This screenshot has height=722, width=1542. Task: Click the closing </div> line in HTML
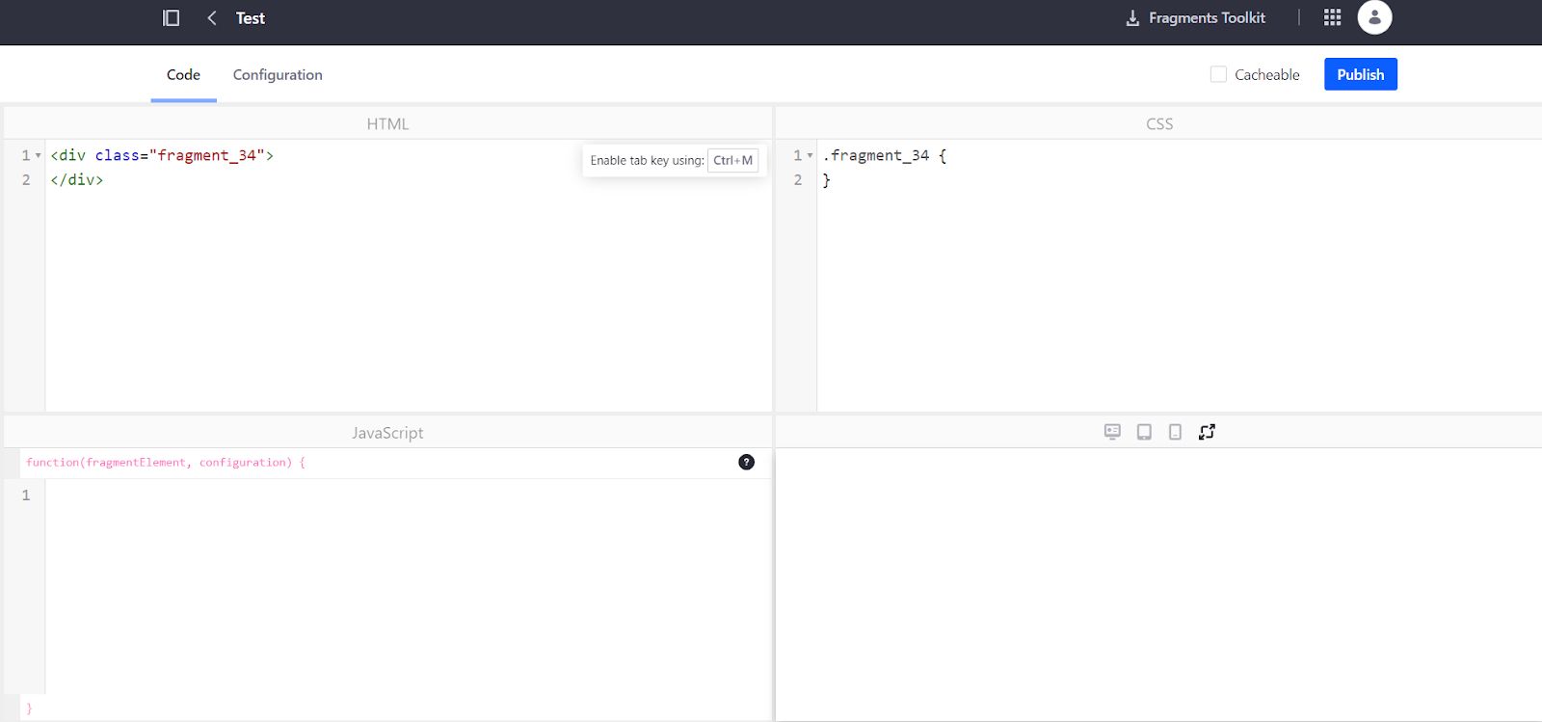(77, 179)
